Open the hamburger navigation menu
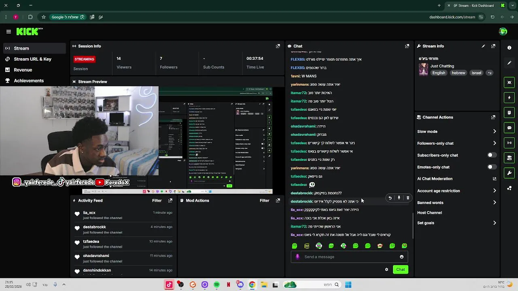Screen dimensions: 518x291 [x=8, y=32]
